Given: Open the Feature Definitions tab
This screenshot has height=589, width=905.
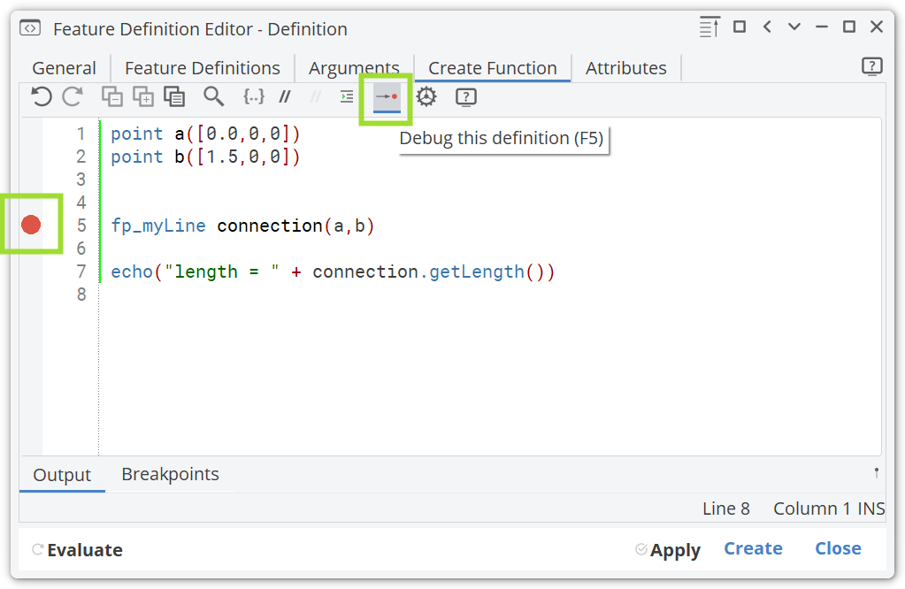Looking at the screenshot, I should pyautogui.click(x=203, y=68).
